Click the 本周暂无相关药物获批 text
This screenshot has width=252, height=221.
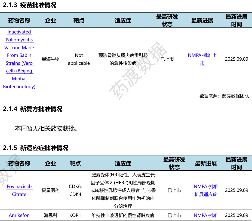click(x=46, y=128)
